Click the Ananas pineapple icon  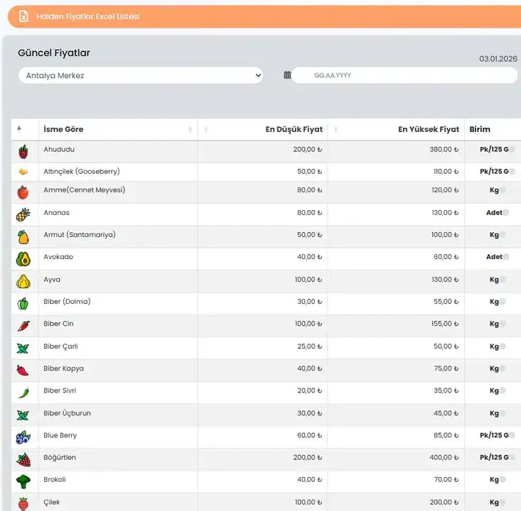[23, 214]
